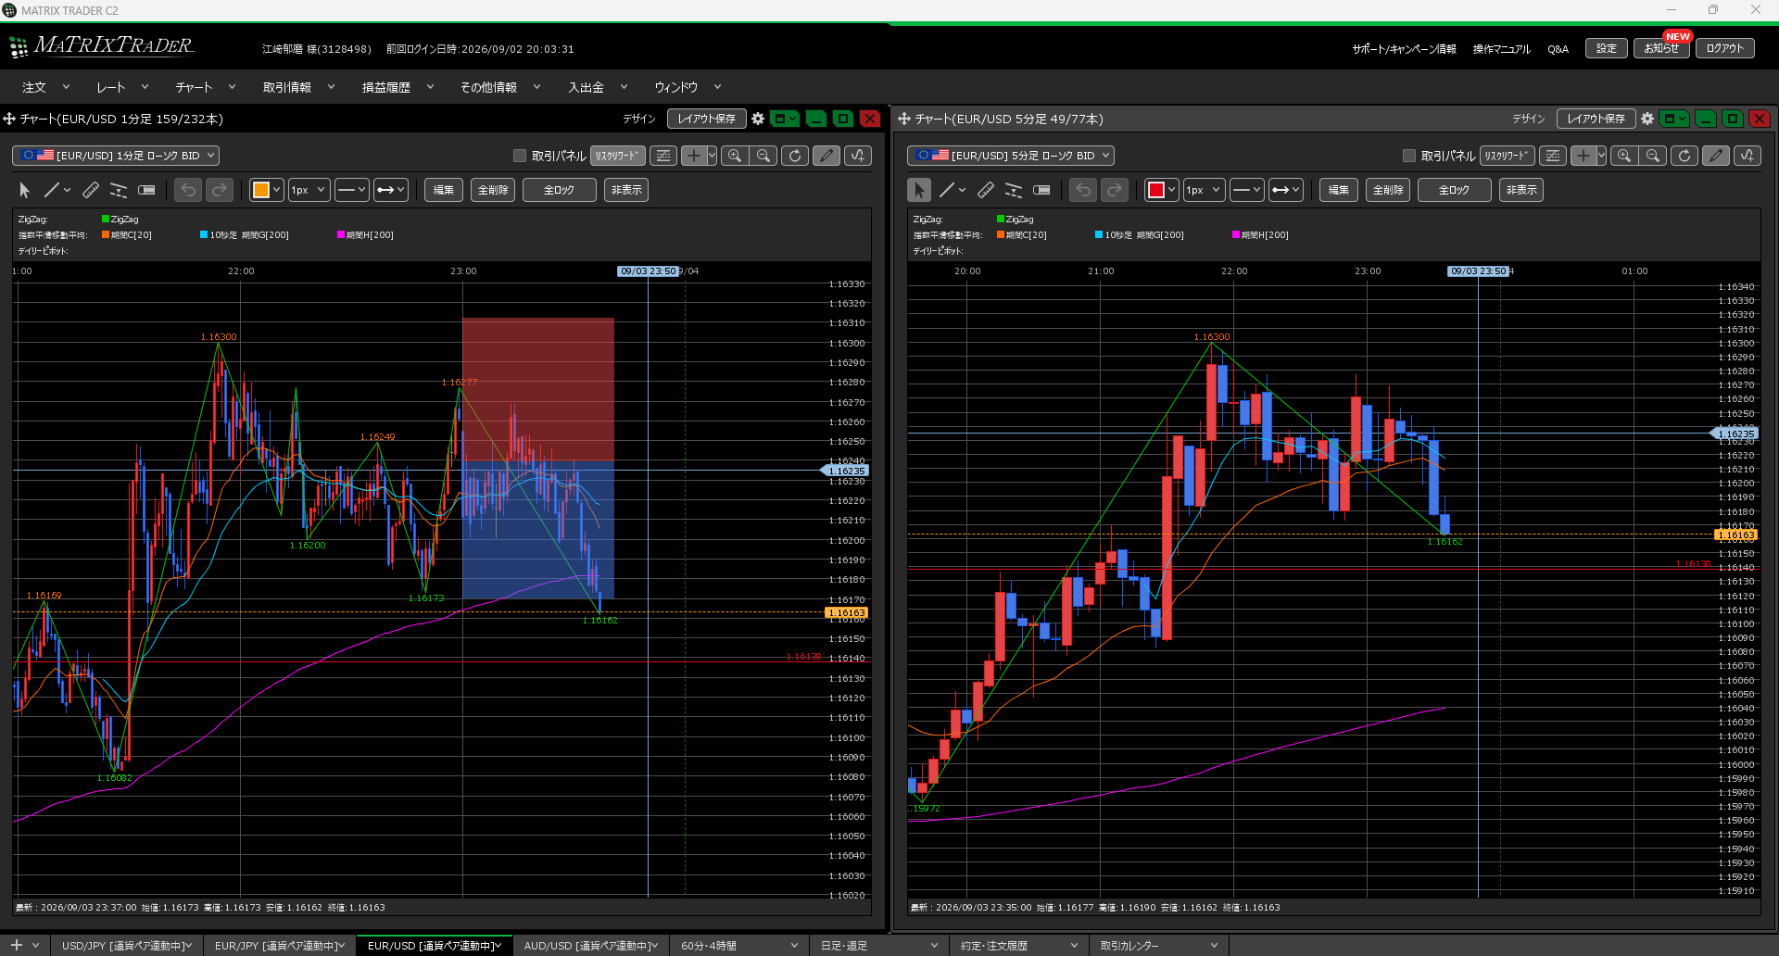Screen dimensions: 1779x956
Task: Open the 取引情報 menu
Action: coord(298,87)
